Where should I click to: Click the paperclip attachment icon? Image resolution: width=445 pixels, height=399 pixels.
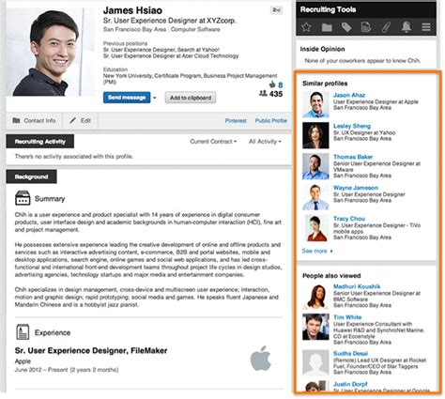click(386, 27)
